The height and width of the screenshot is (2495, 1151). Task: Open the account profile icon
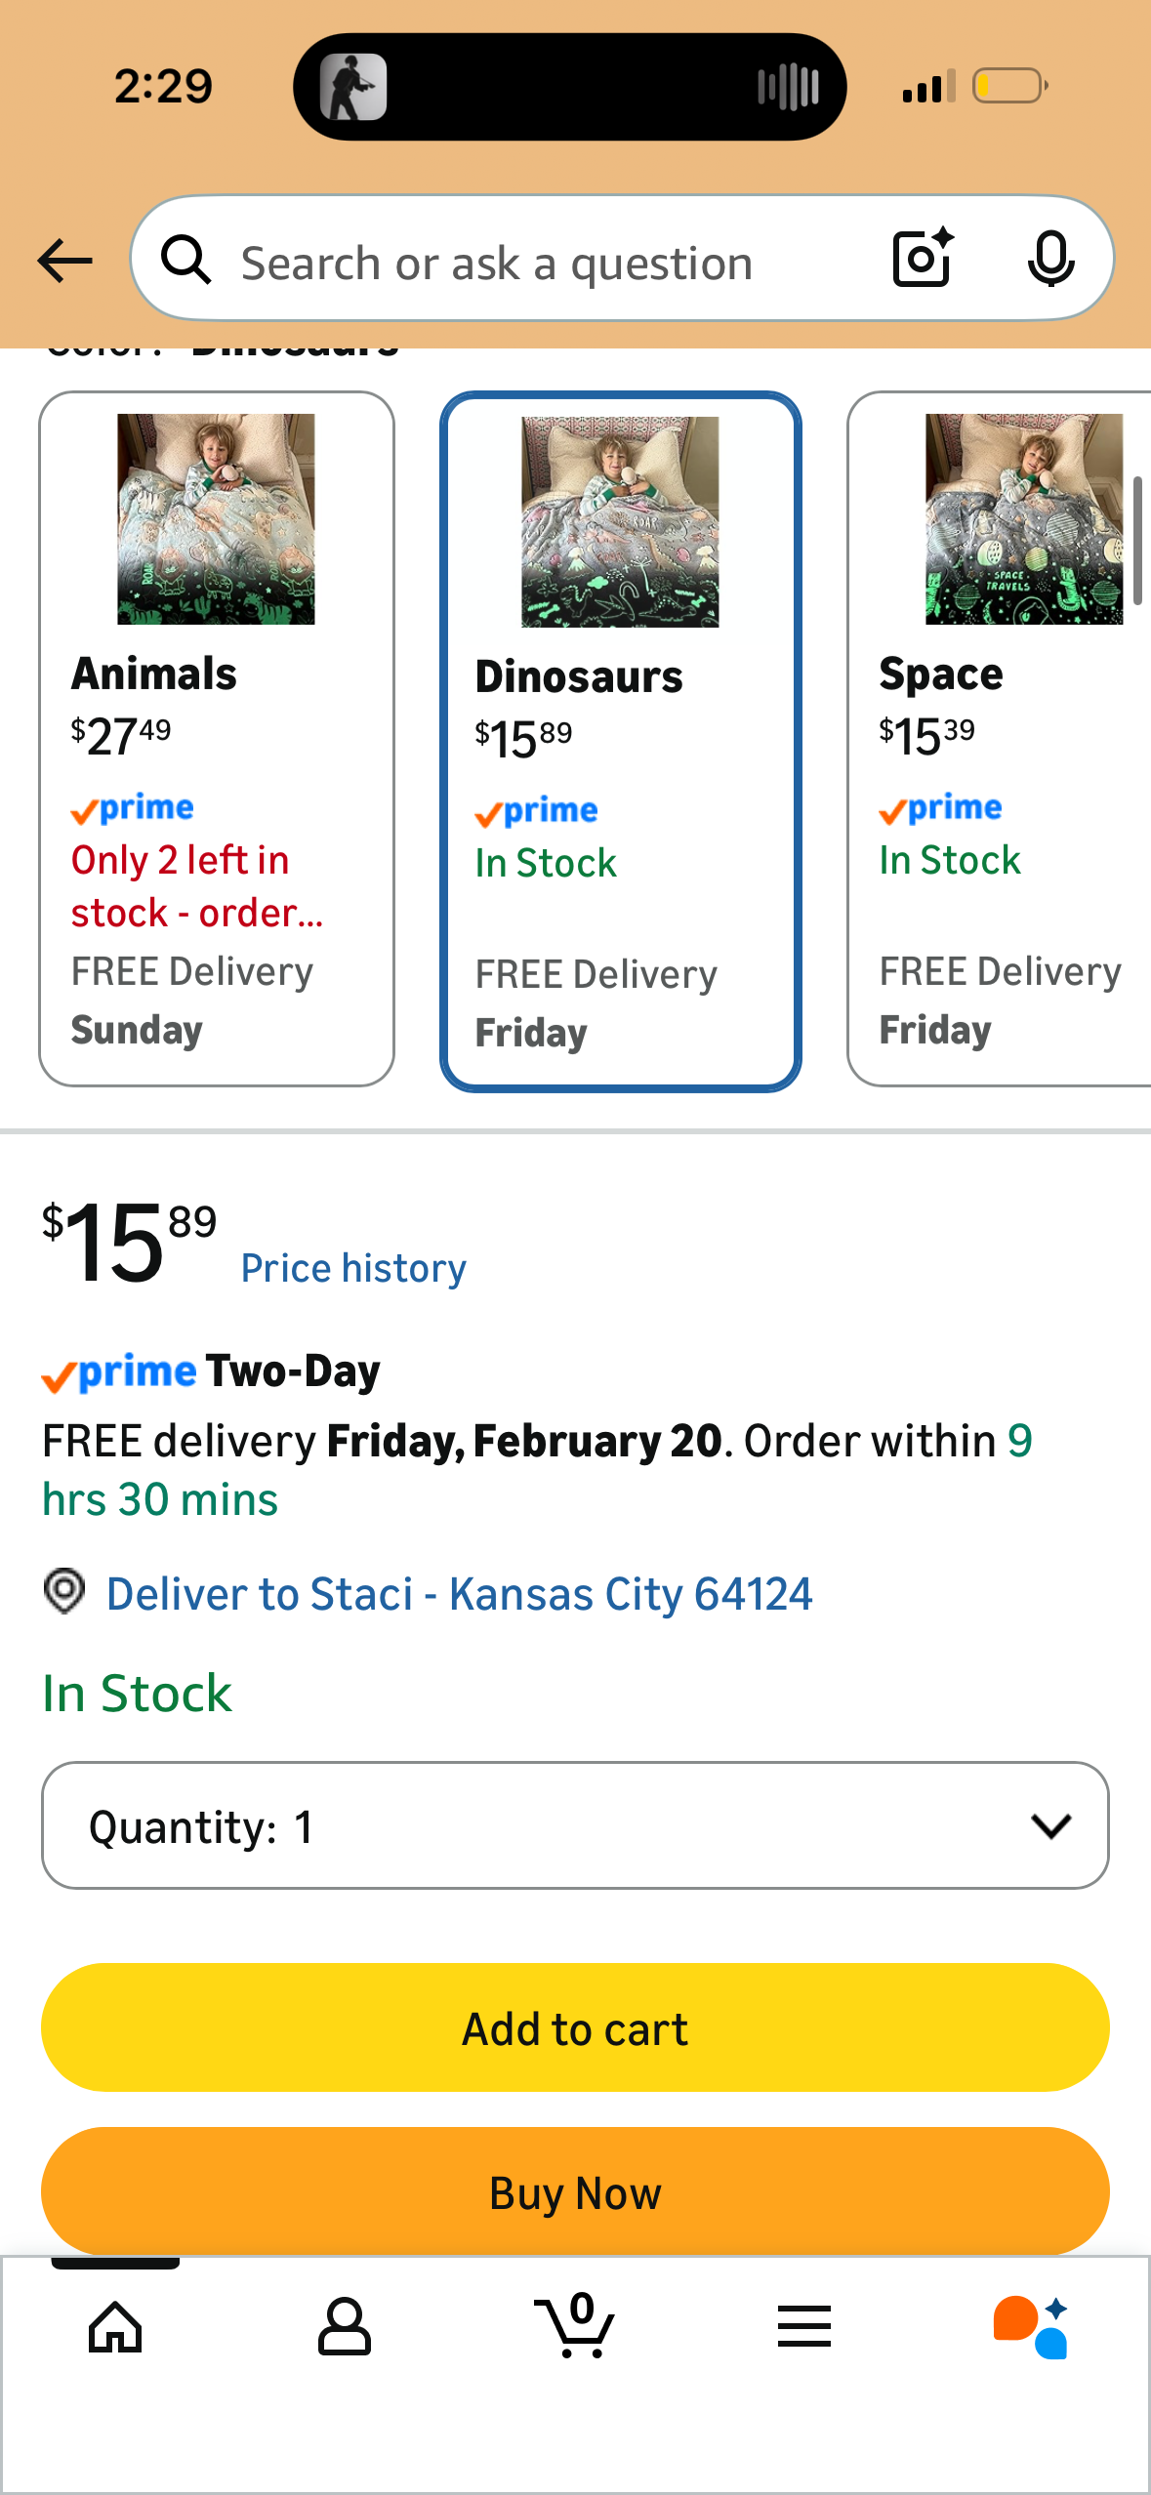pos(344,2327)
